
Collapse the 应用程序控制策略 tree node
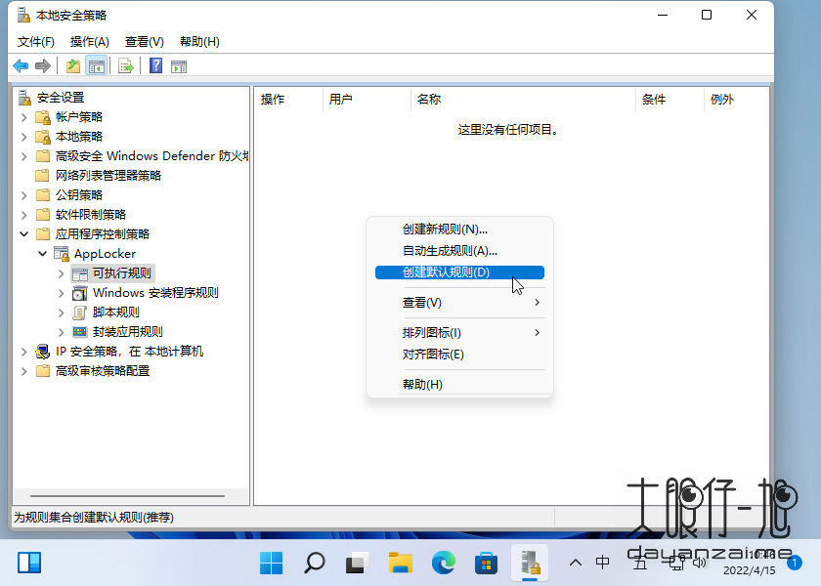tap(23, 233)
